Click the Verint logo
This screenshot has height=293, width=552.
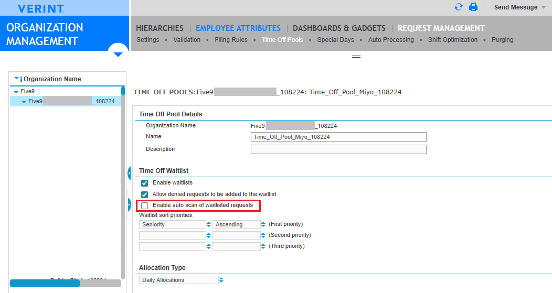[41, 8]
